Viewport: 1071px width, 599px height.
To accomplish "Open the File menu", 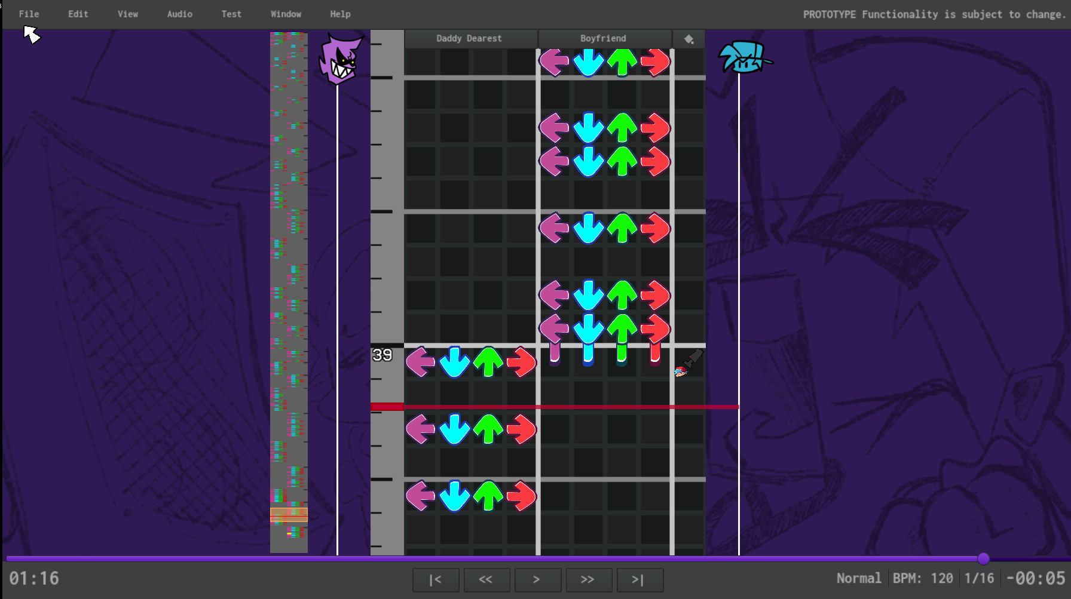I will [x=29, y=14].
